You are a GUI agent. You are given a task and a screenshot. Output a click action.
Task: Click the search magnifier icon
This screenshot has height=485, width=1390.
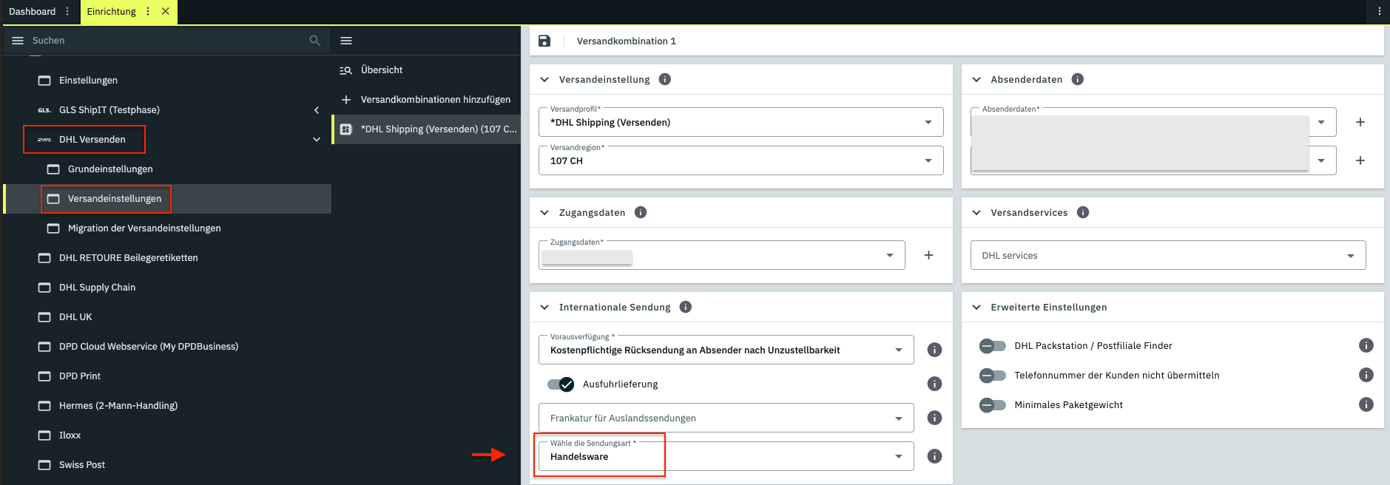[315, 41]
